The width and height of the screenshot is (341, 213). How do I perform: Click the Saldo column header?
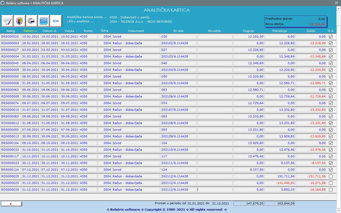[311, 31]
